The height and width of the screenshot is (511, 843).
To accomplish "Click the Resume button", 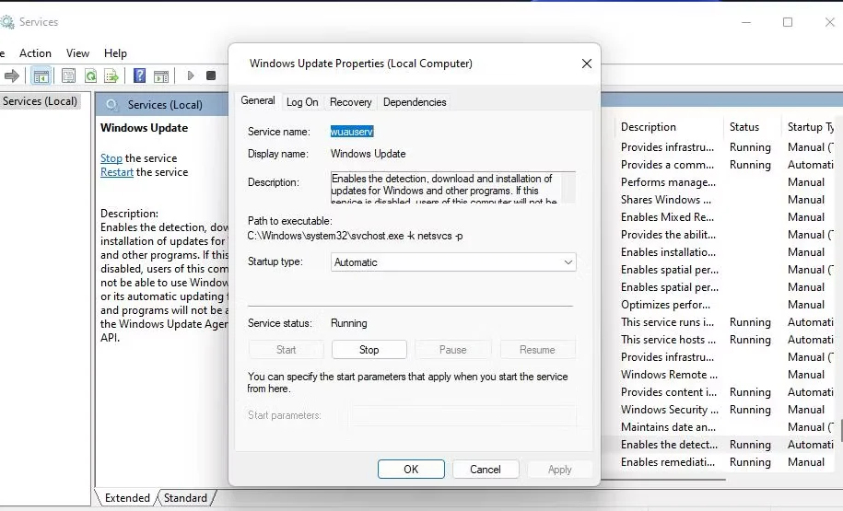I will click(x=537, y=350).
